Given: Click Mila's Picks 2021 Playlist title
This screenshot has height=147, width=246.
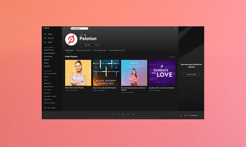Looking at the screenshot, I should pos(75,88).
